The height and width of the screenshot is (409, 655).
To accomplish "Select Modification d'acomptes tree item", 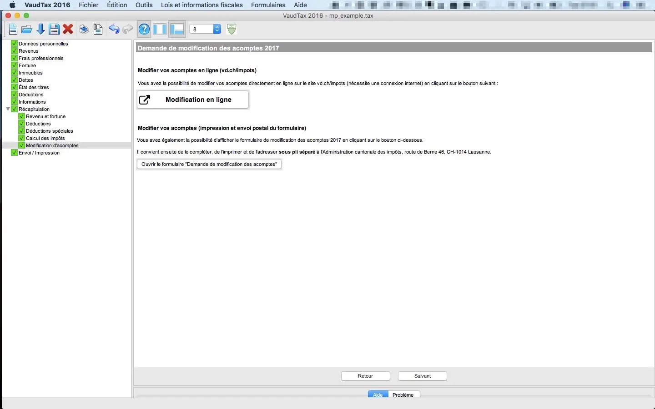I will (52, 145).
